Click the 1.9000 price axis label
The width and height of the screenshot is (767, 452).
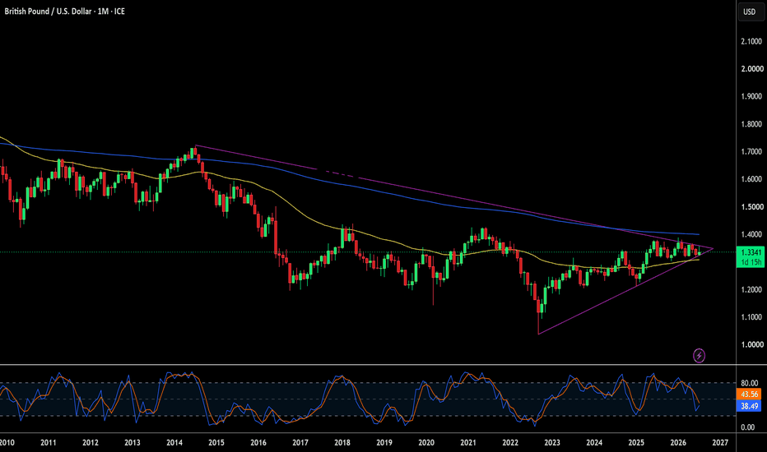coord(752,96)
